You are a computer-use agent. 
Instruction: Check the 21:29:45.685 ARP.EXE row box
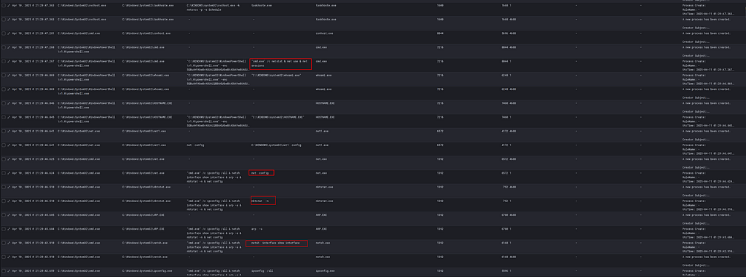click(4, 214)
